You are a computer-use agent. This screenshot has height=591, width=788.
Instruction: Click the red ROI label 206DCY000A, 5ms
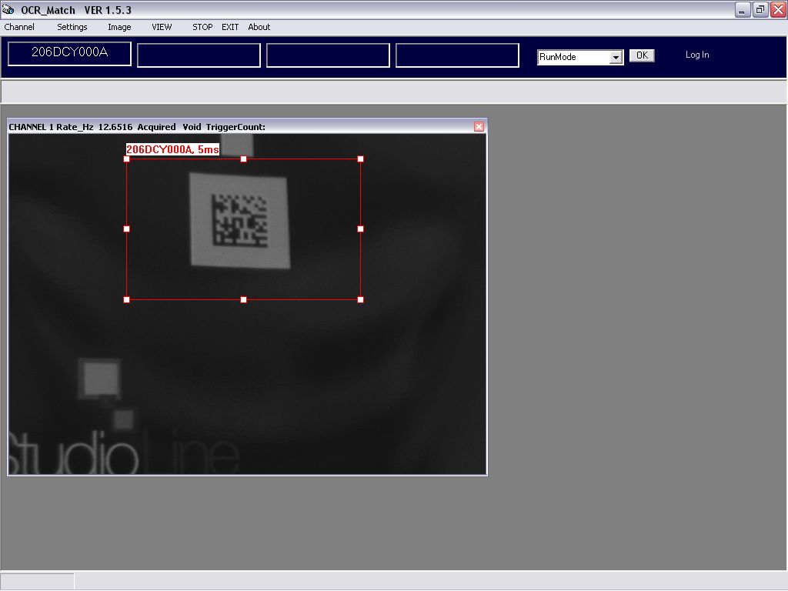[x=172, y=149]
